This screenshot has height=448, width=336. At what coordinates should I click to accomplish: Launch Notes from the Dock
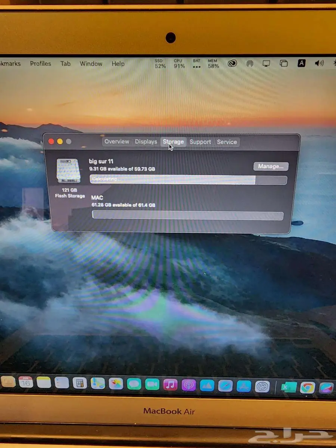point(44,382)
